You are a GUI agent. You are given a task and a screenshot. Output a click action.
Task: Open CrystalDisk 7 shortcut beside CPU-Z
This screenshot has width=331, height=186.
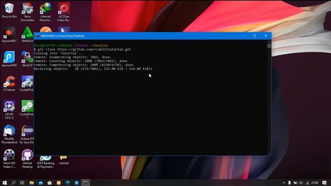(26, 110)
